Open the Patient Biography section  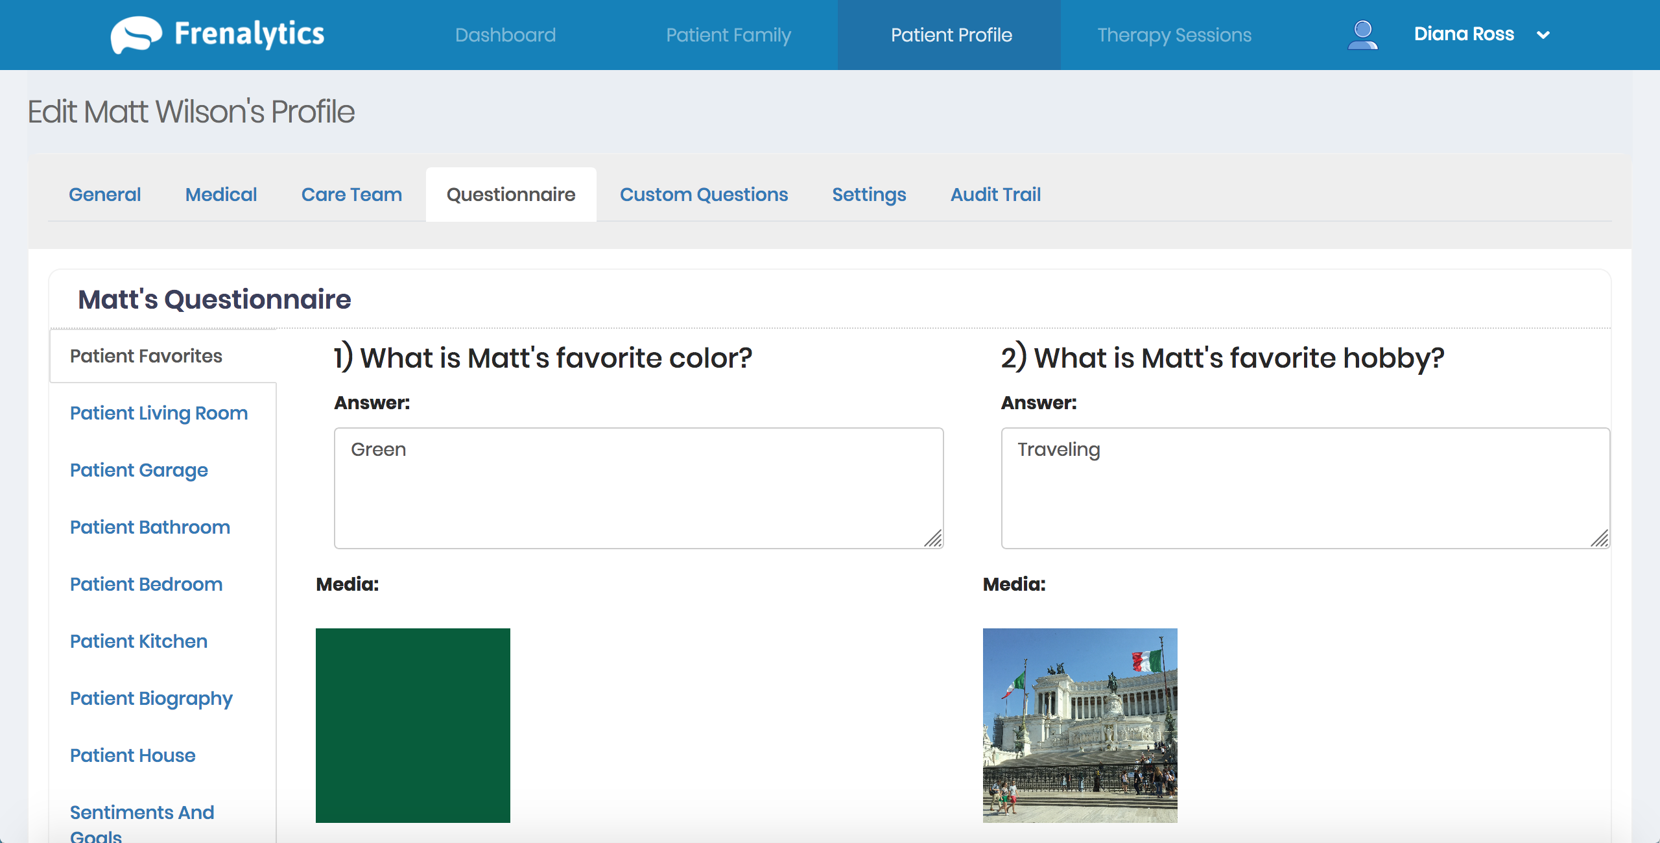[151, 698]
